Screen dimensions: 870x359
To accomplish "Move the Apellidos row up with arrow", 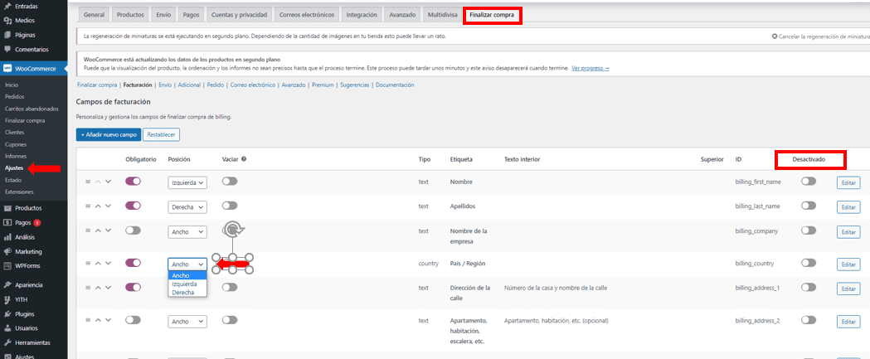I will coord(97,206).
